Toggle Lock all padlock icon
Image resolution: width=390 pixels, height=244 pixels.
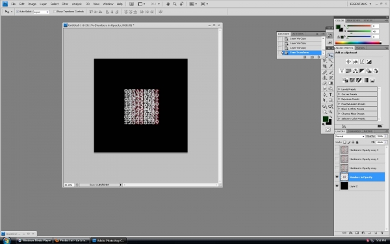click(357, 142)
